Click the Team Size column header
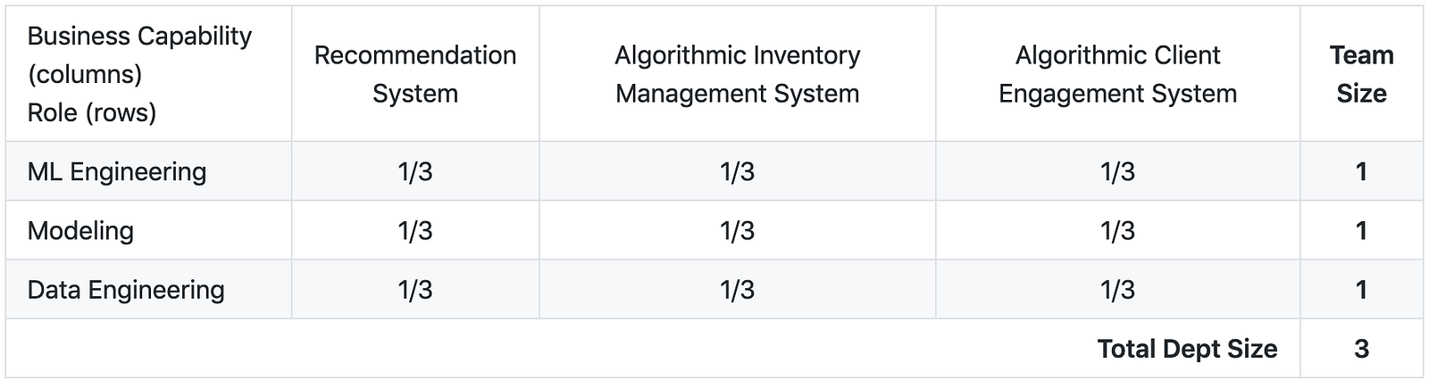This screenshot has width=1429, height=380. point(1361,74)
